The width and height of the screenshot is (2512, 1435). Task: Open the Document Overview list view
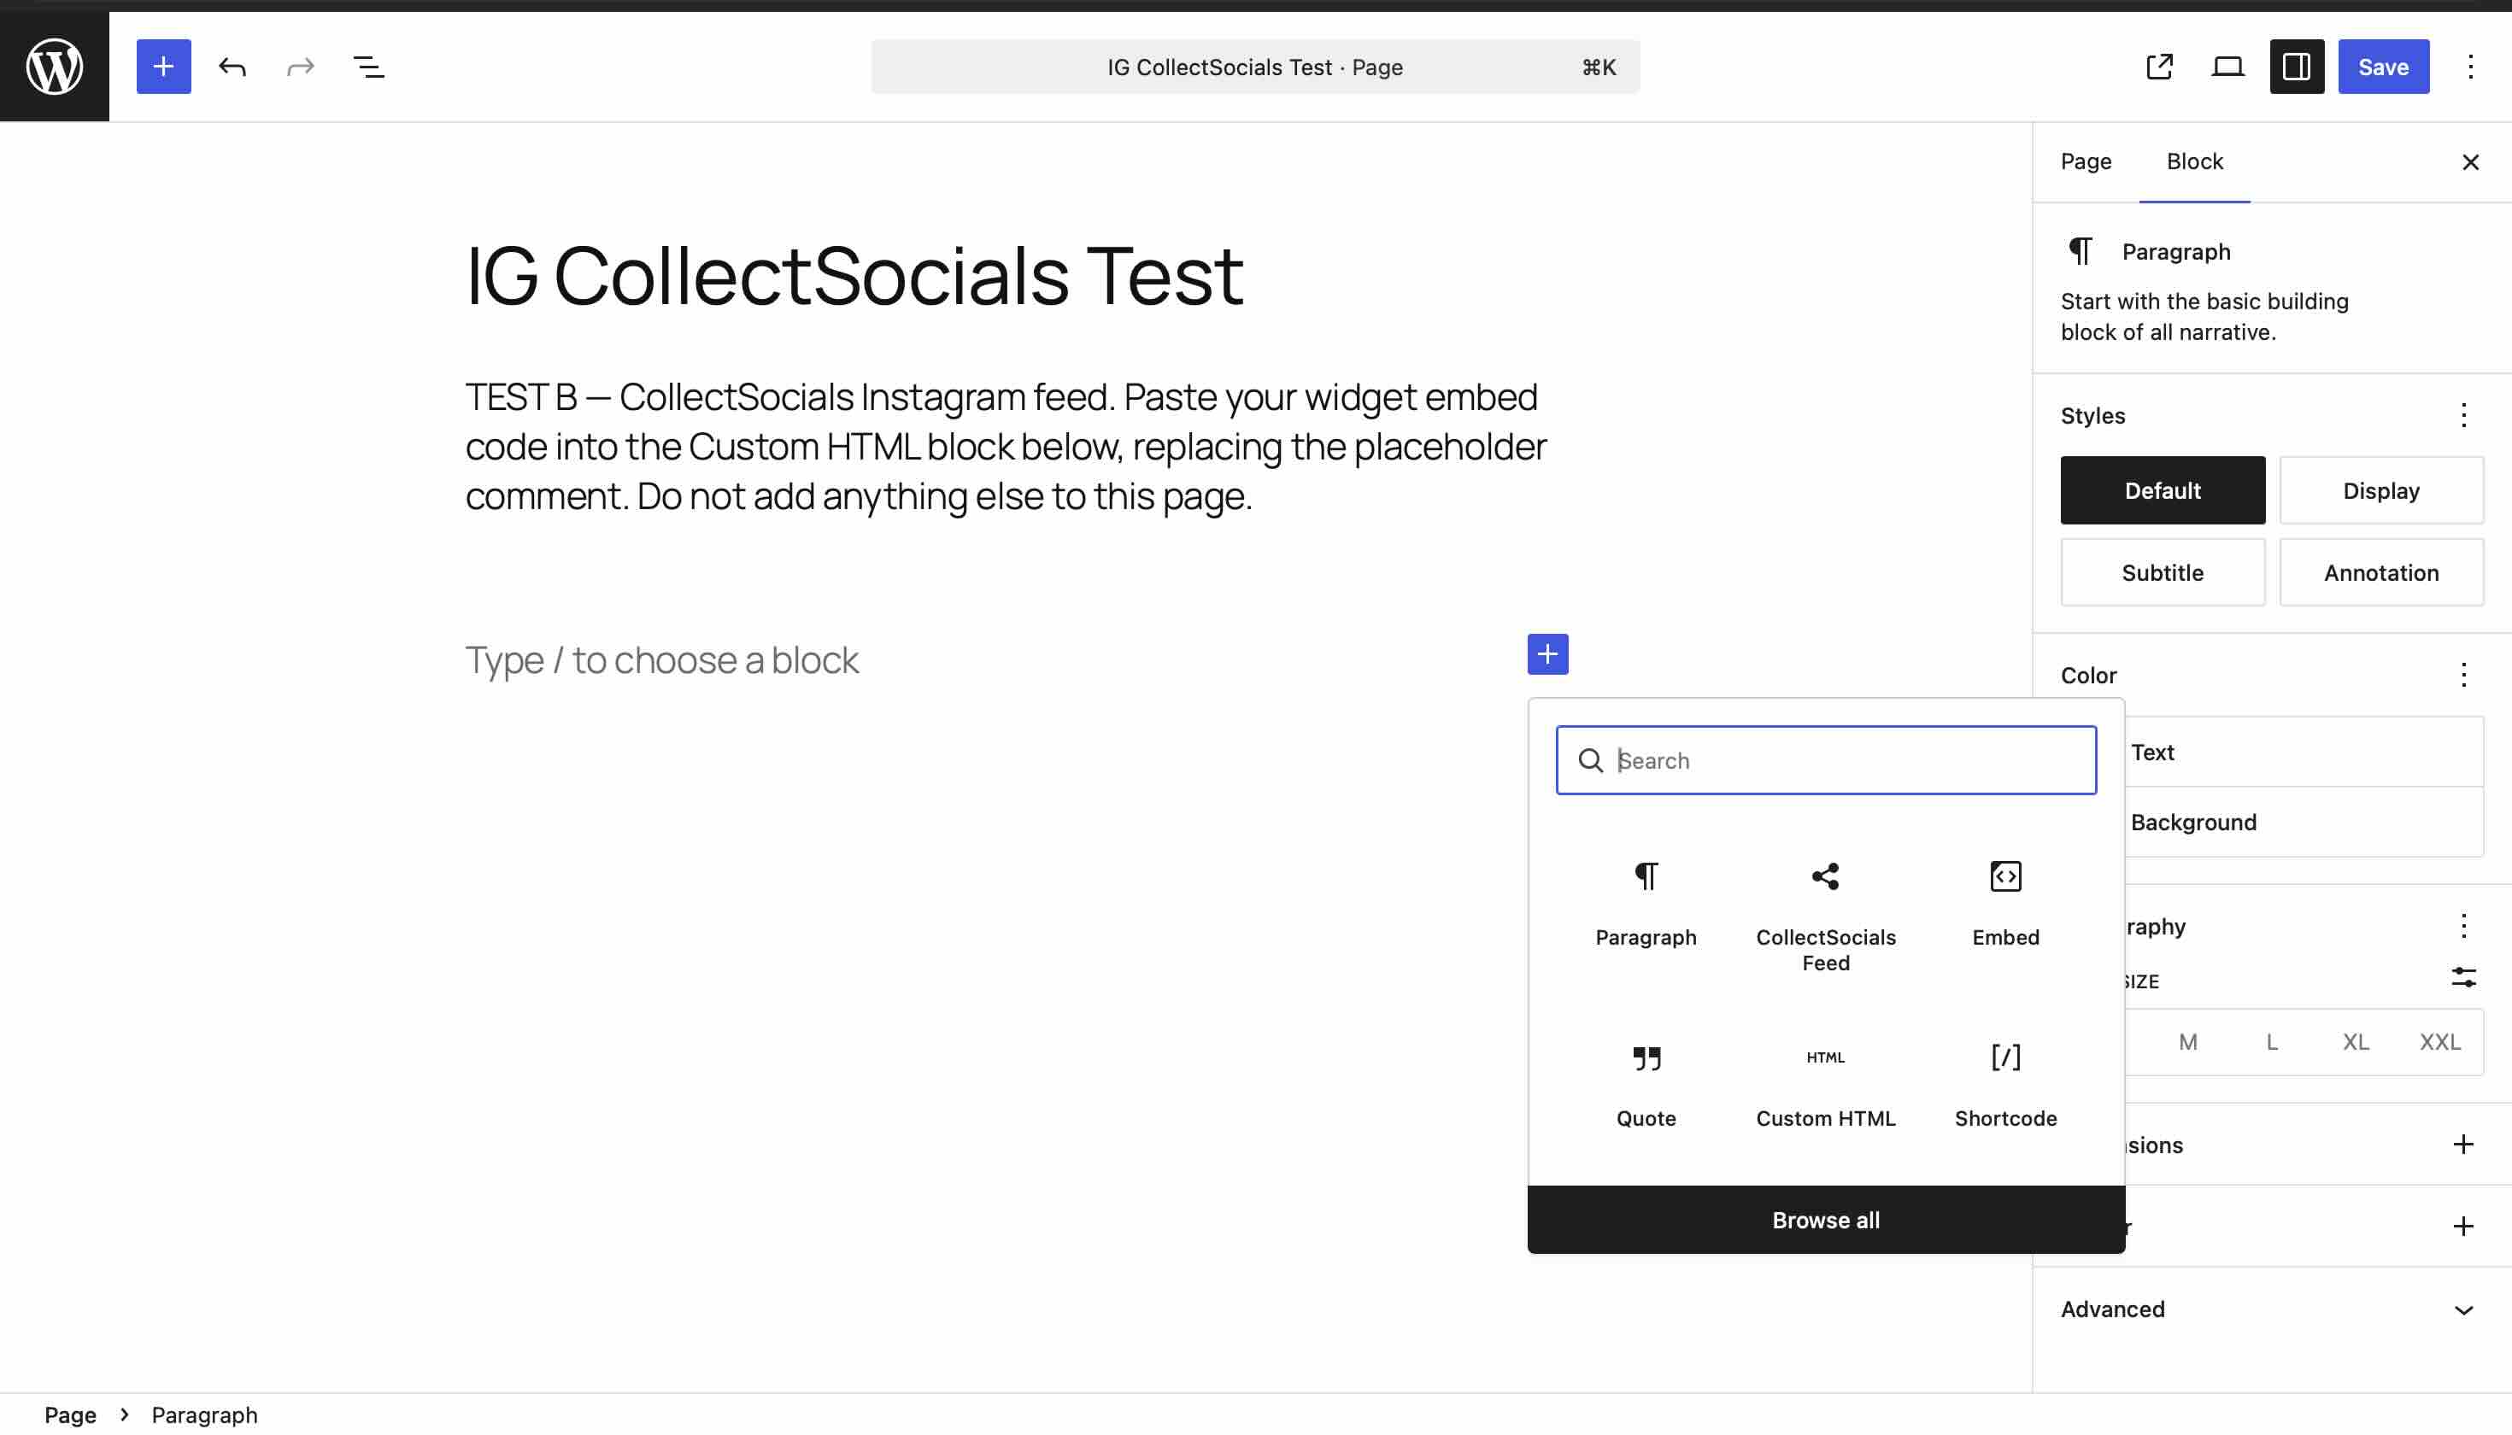tap(369, 66)
